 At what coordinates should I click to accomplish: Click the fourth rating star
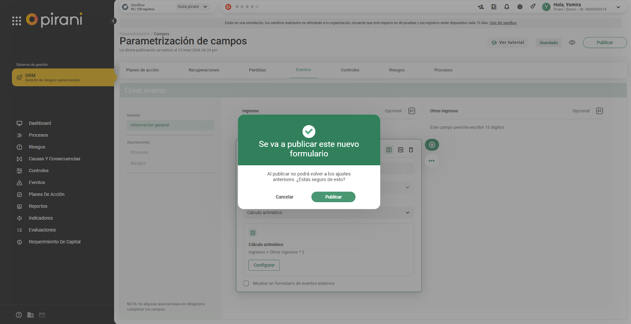pos(252,7)
